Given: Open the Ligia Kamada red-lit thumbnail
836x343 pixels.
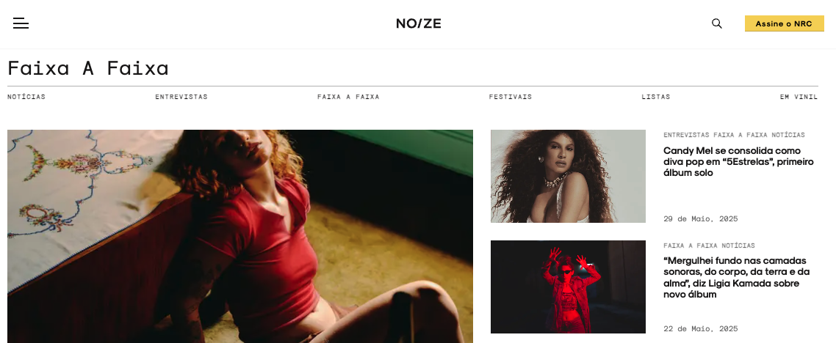Looking at the screenshot, I should 568,287.
